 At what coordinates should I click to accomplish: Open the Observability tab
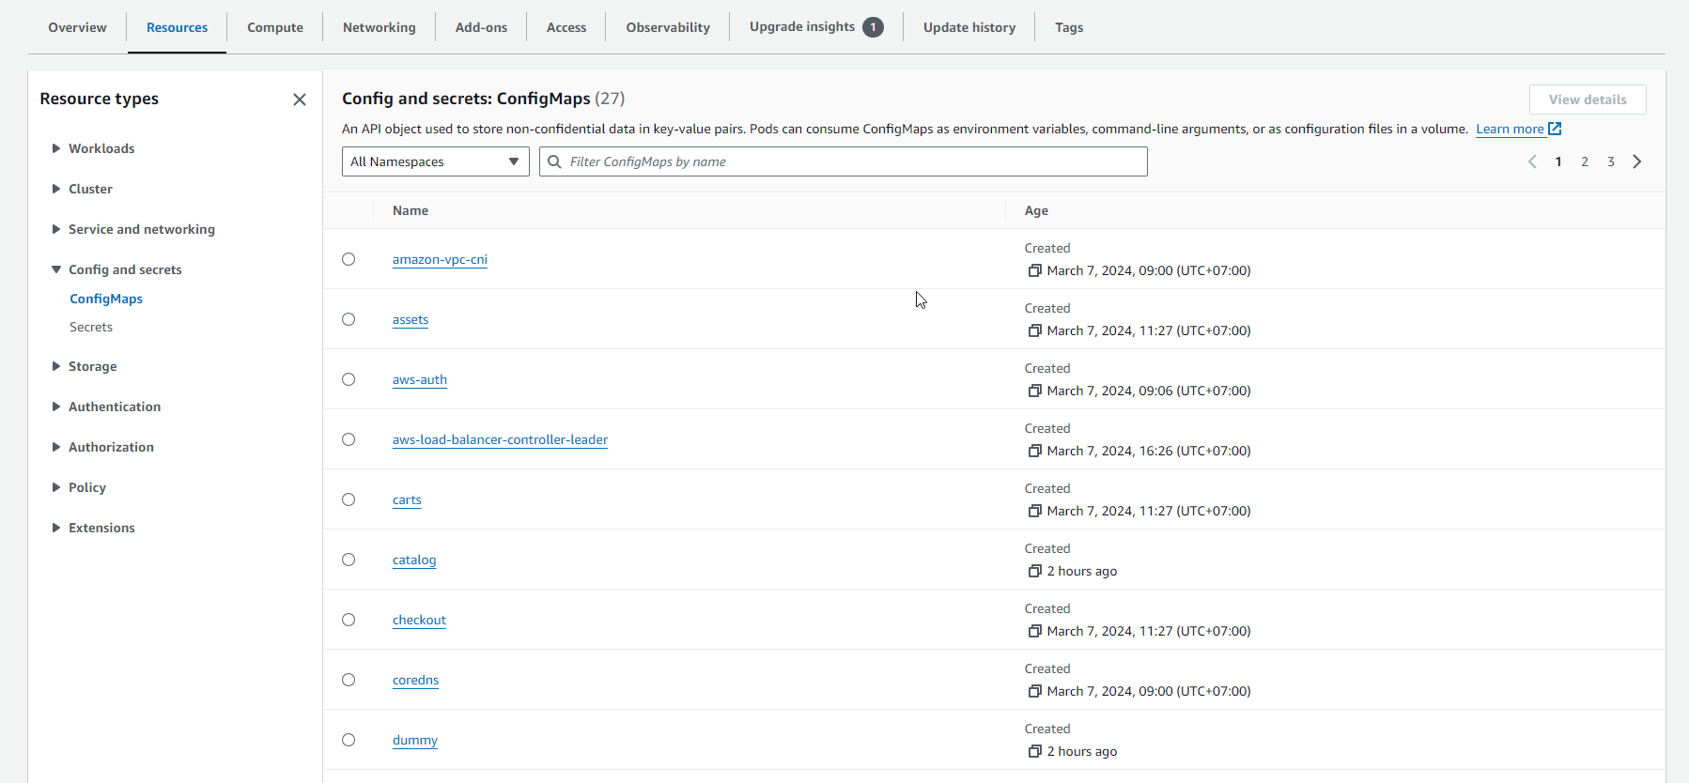coord(668,27)
